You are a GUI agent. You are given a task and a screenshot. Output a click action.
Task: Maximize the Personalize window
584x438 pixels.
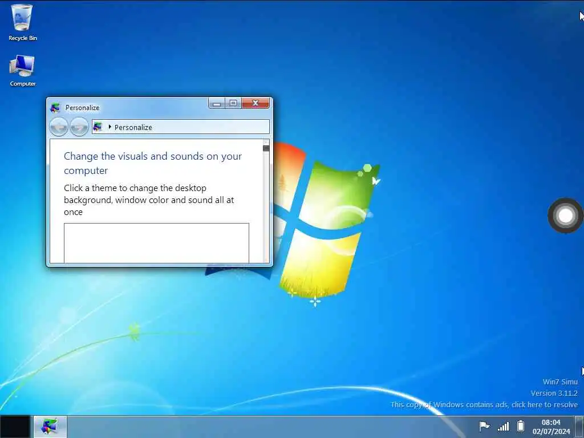[x=233, y=103]
